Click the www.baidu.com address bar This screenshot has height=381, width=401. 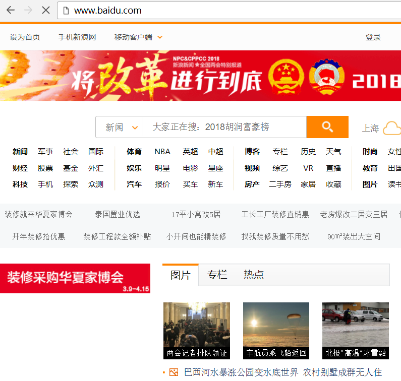point(229,11)
